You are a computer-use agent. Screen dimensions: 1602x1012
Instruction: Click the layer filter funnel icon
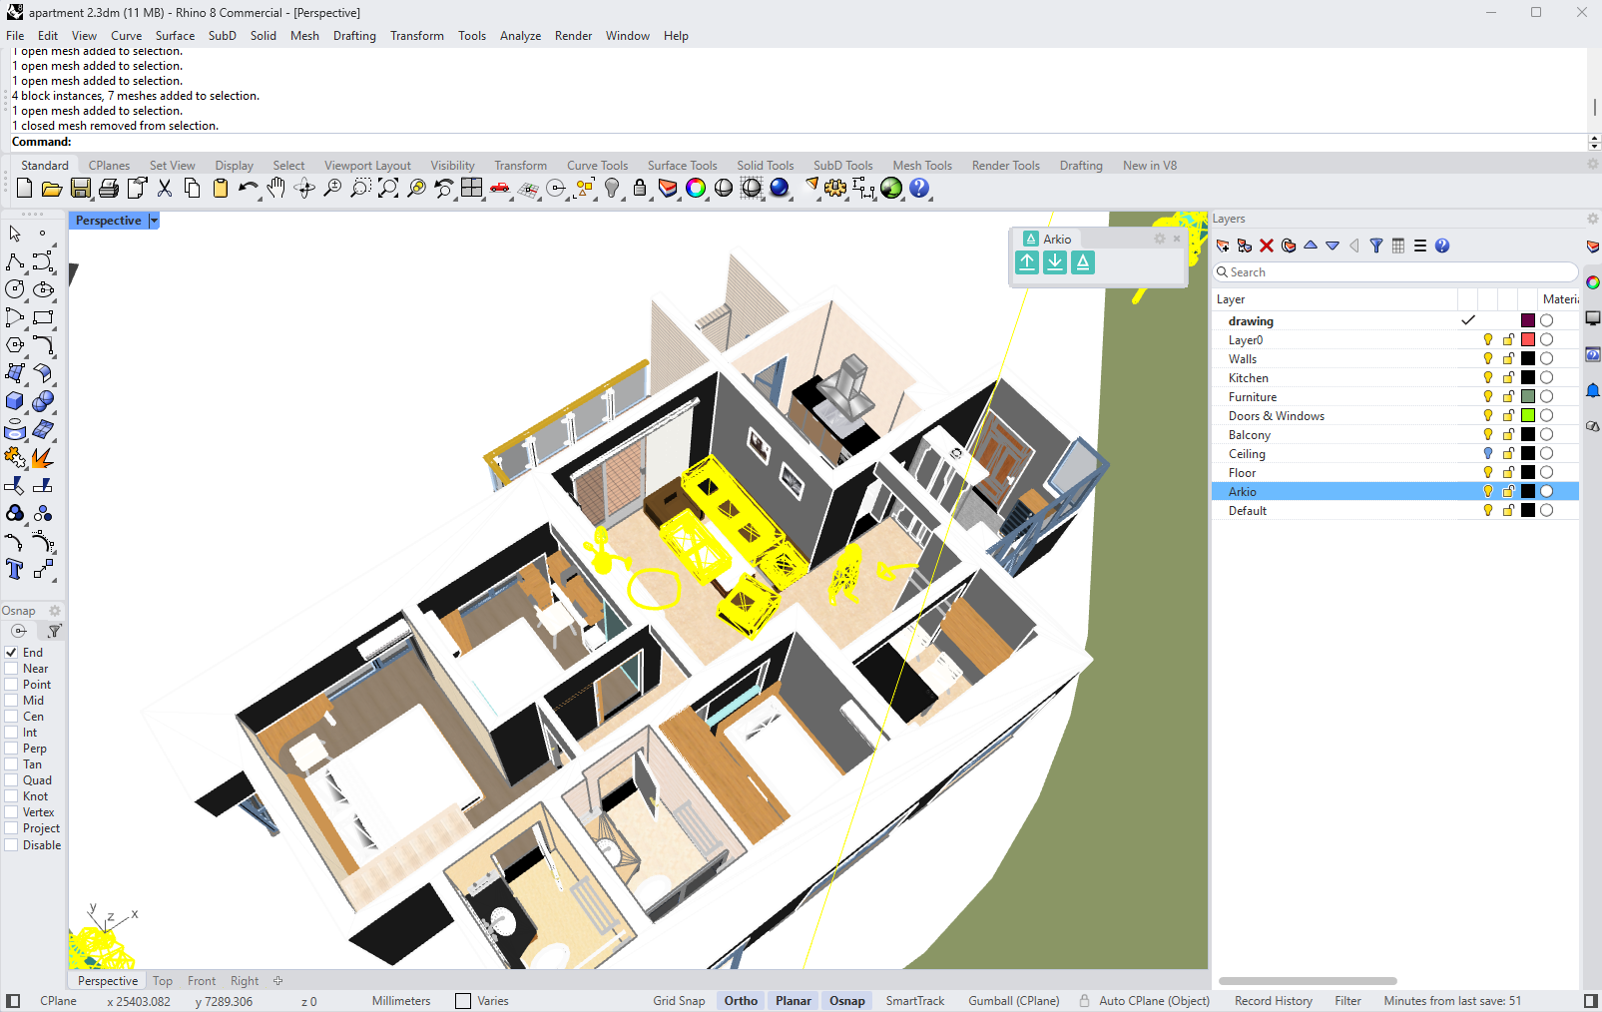(1376, 246)
